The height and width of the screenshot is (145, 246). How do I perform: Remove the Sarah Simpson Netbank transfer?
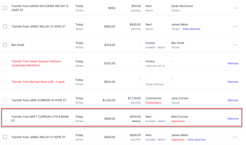(233, 63)
